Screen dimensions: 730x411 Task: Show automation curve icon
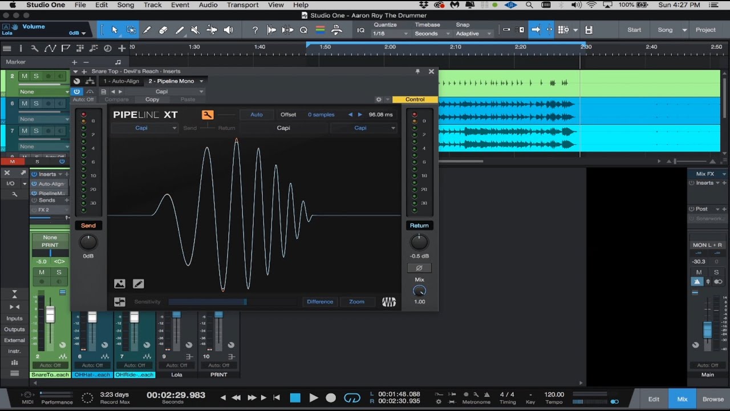(x=50, y=49)
